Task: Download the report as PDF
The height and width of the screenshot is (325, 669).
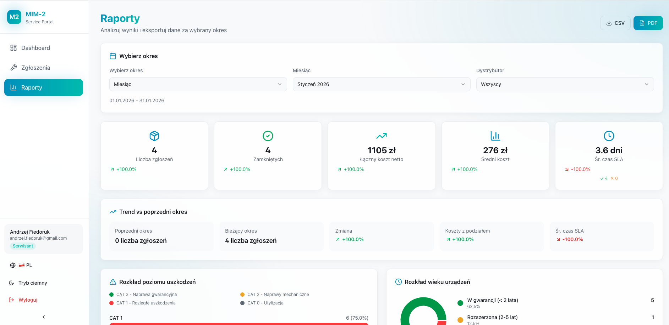Action: (648, 23)
